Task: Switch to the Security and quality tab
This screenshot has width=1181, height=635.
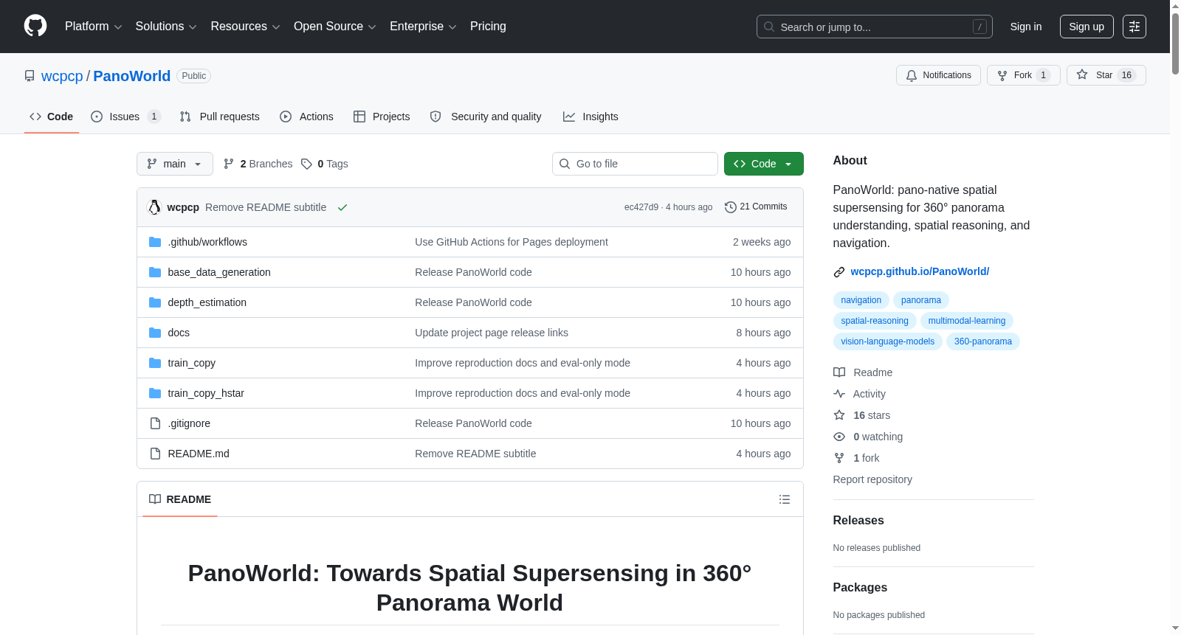Action: coord(486,117)
